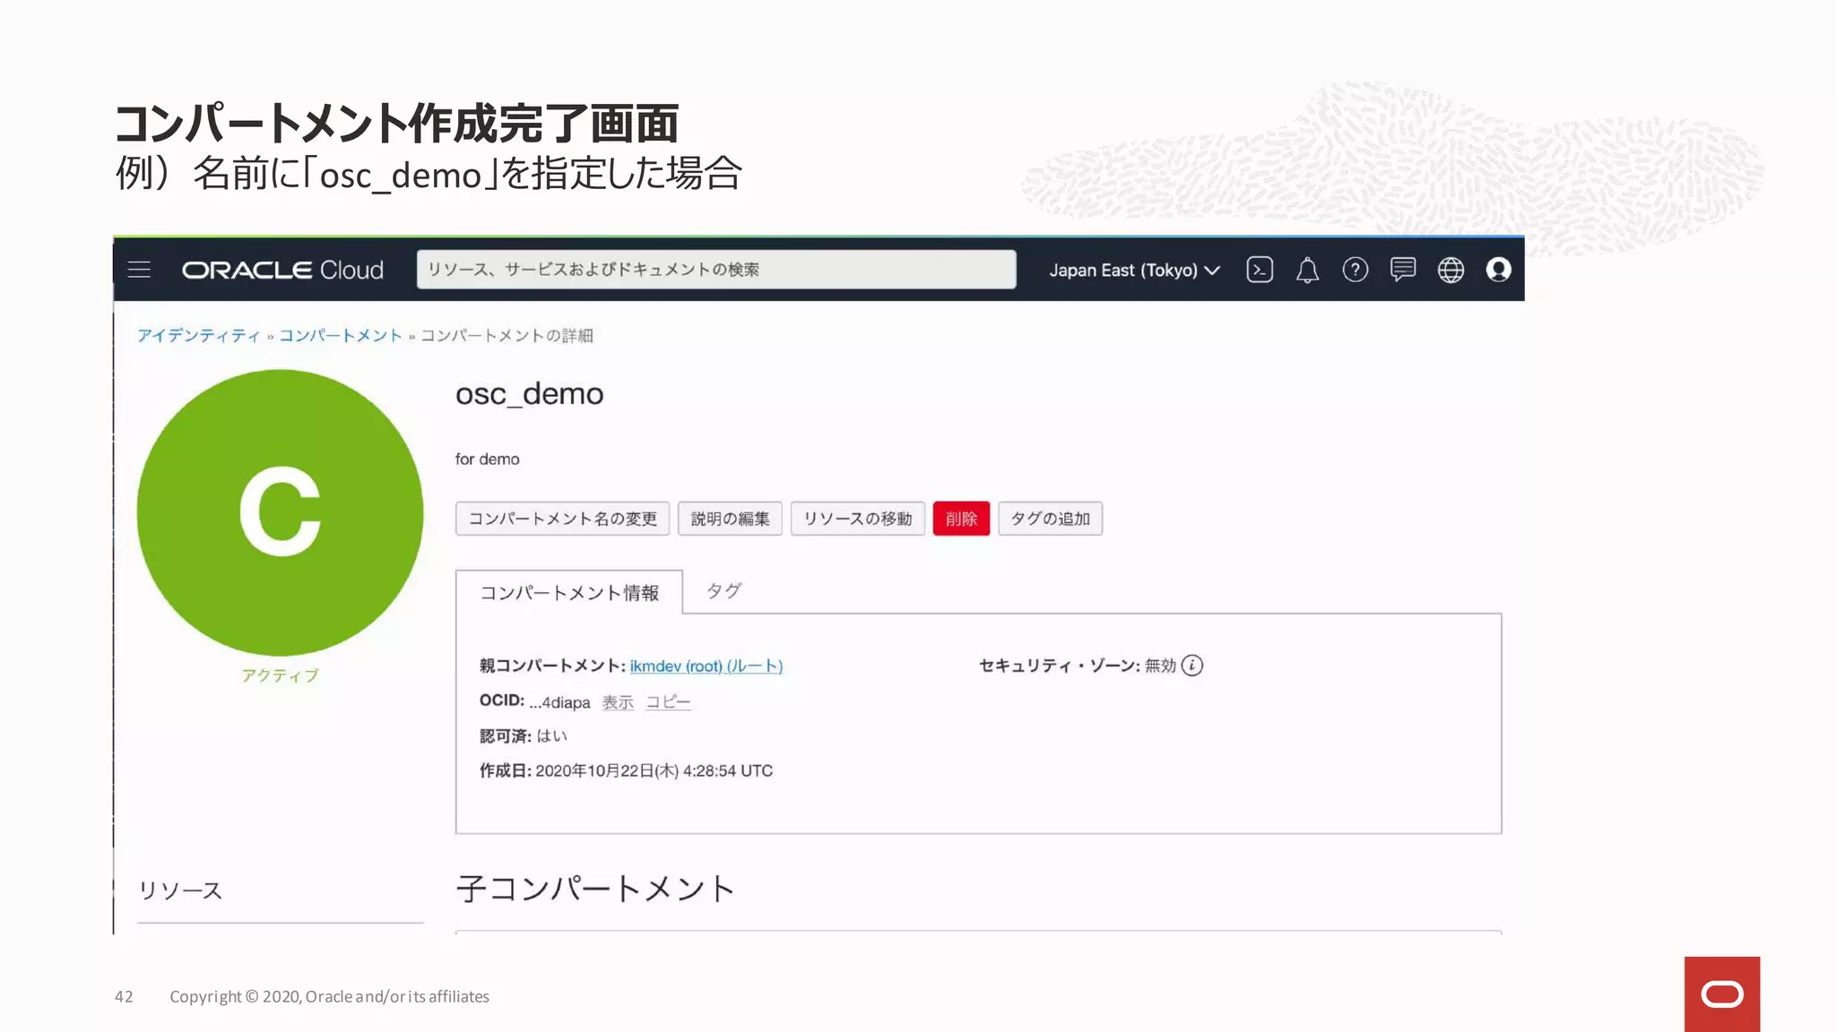Show the full OCID via 表示
This screenshot has height=1032, width=1836.
tap(618, 702)
